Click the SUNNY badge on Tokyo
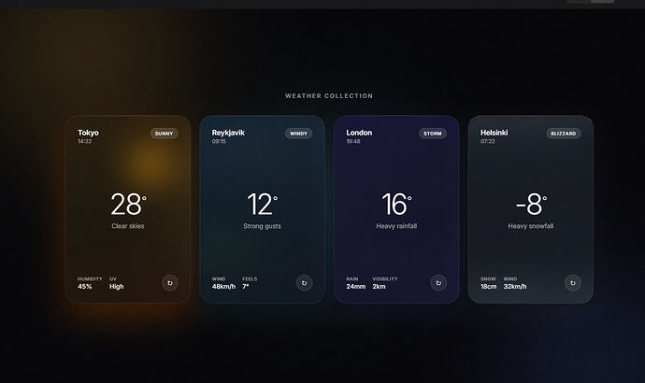The height and width of the screenshot is (383, 645). point(165,134)
